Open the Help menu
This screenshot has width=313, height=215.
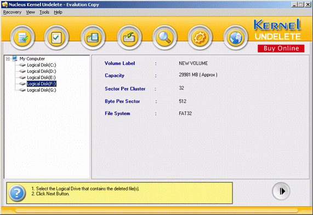coord(58,13)
